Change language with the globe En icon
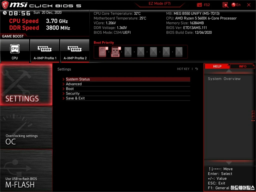 (x=236, y=5)
